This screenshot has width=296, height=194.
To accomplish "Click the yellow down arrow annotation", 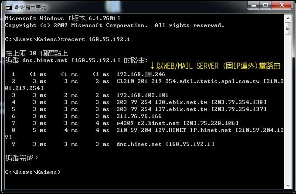I will (152, 66).
